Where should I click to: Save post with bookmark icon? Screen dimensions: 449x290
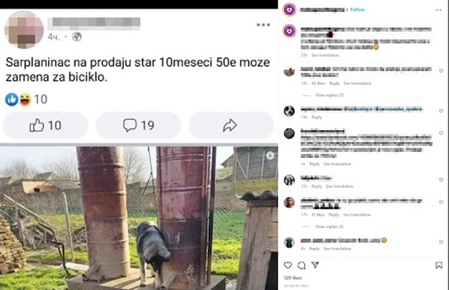pyautogui.click(x=438, y=265)
